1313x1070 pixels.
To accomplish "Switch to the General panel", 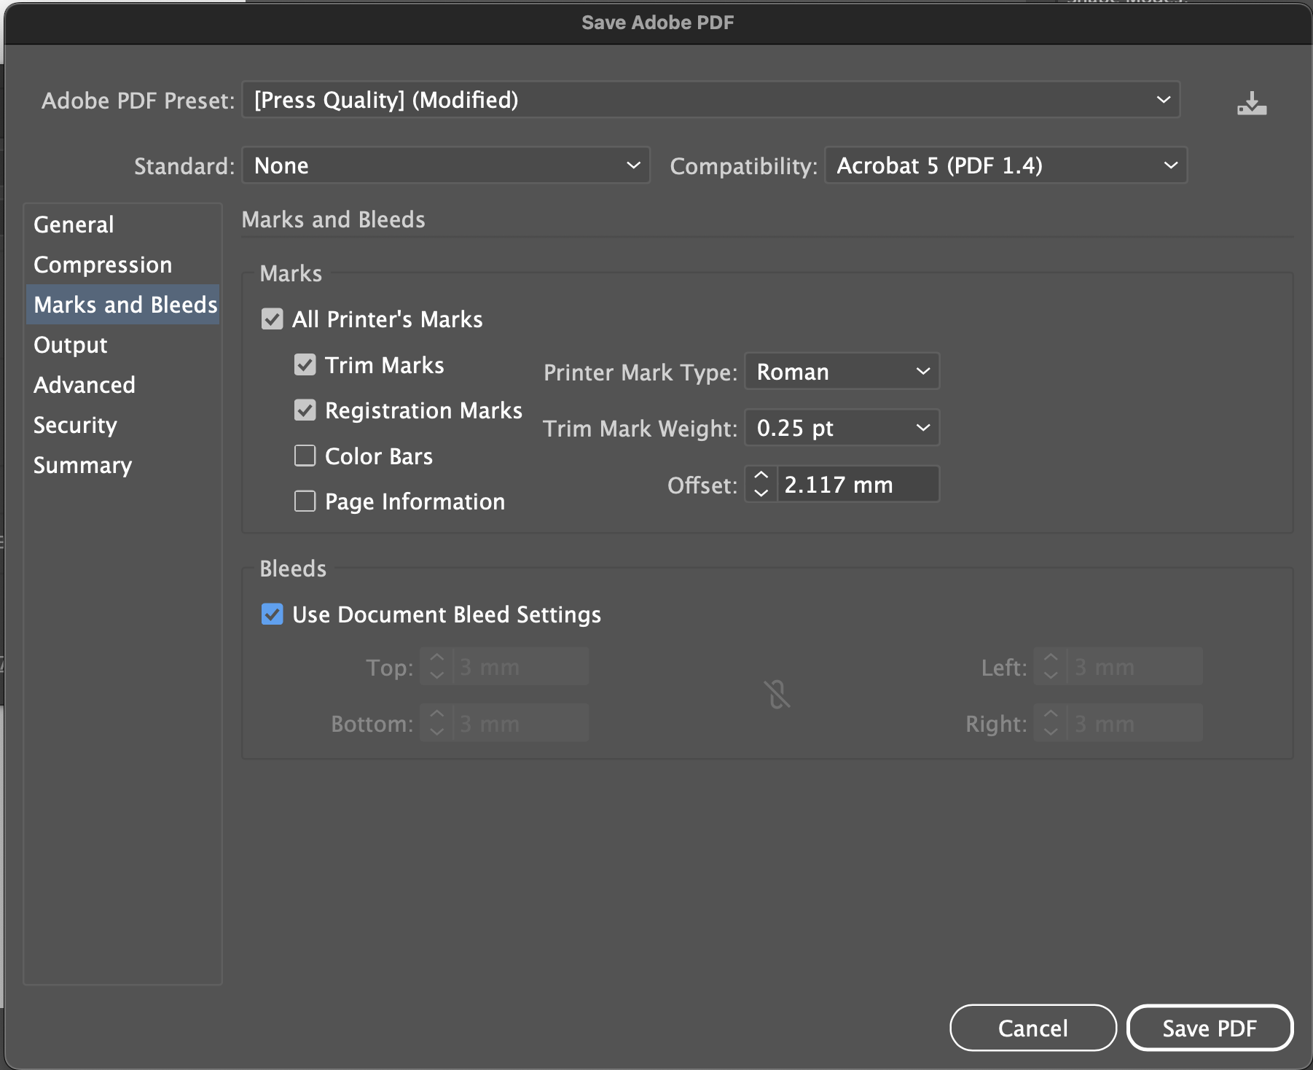I will (x=73, y=224).
